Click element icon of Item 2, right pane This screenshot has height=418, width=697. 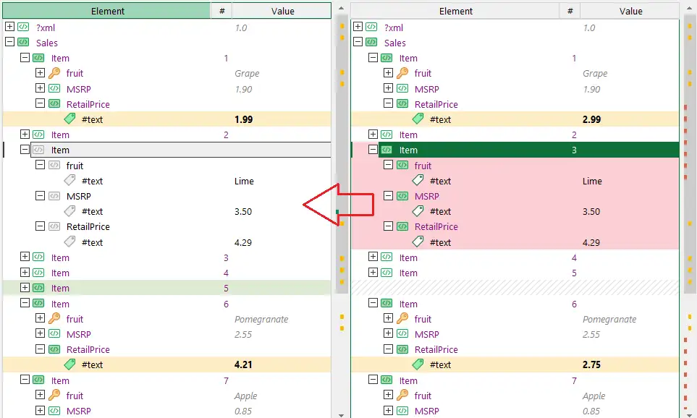click(x=386, y=135)
